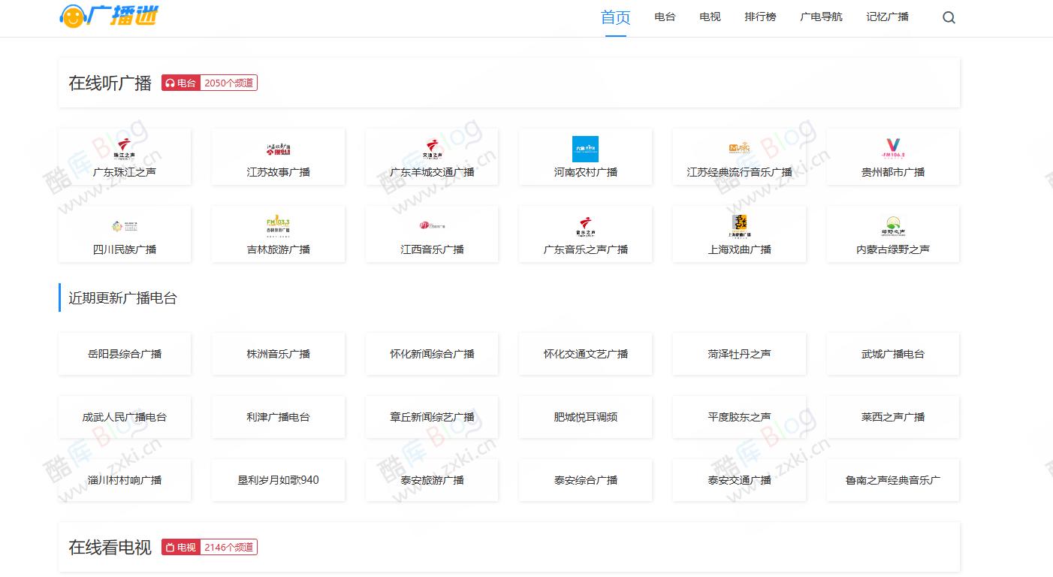Open the 电台 menu item
The height and width of the screenshot is (577, 1053).
point(665,17)
